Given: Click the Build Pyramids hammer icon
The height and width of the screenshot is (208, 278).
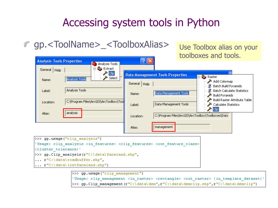Looking at the screenshot, I should coord(210,95).
